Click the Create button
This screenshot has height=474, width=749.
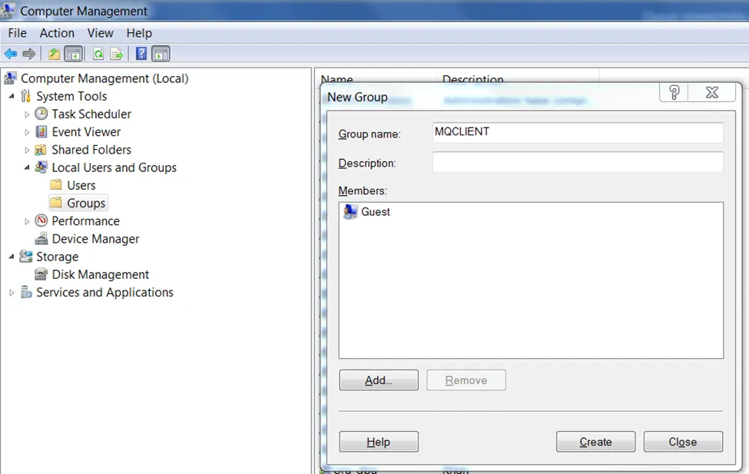click(x=595, y=442)
